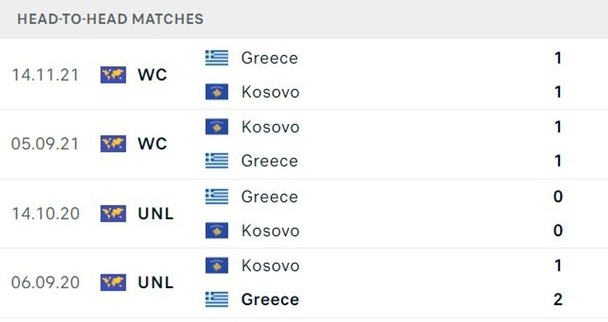This screenshot has width=608, height=322.
Task: Click Greece flag in 14.11.21 match
Action: 217,58
